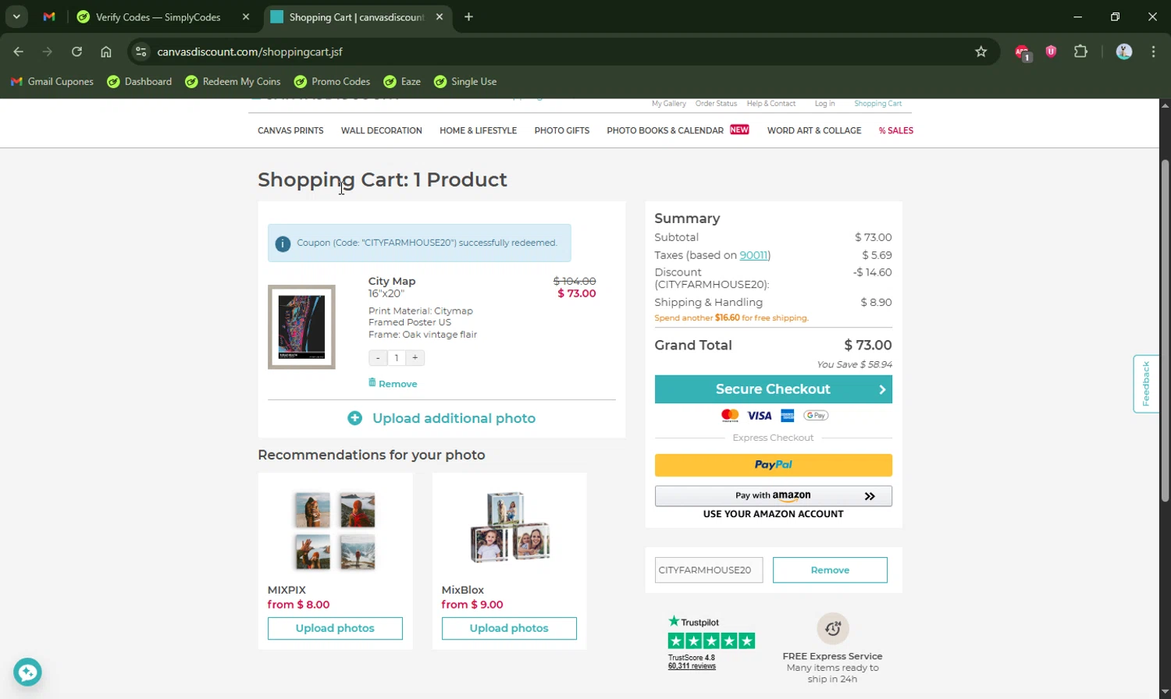View site information icon in address bar
1171x699 pixels.
coord(141,51)
